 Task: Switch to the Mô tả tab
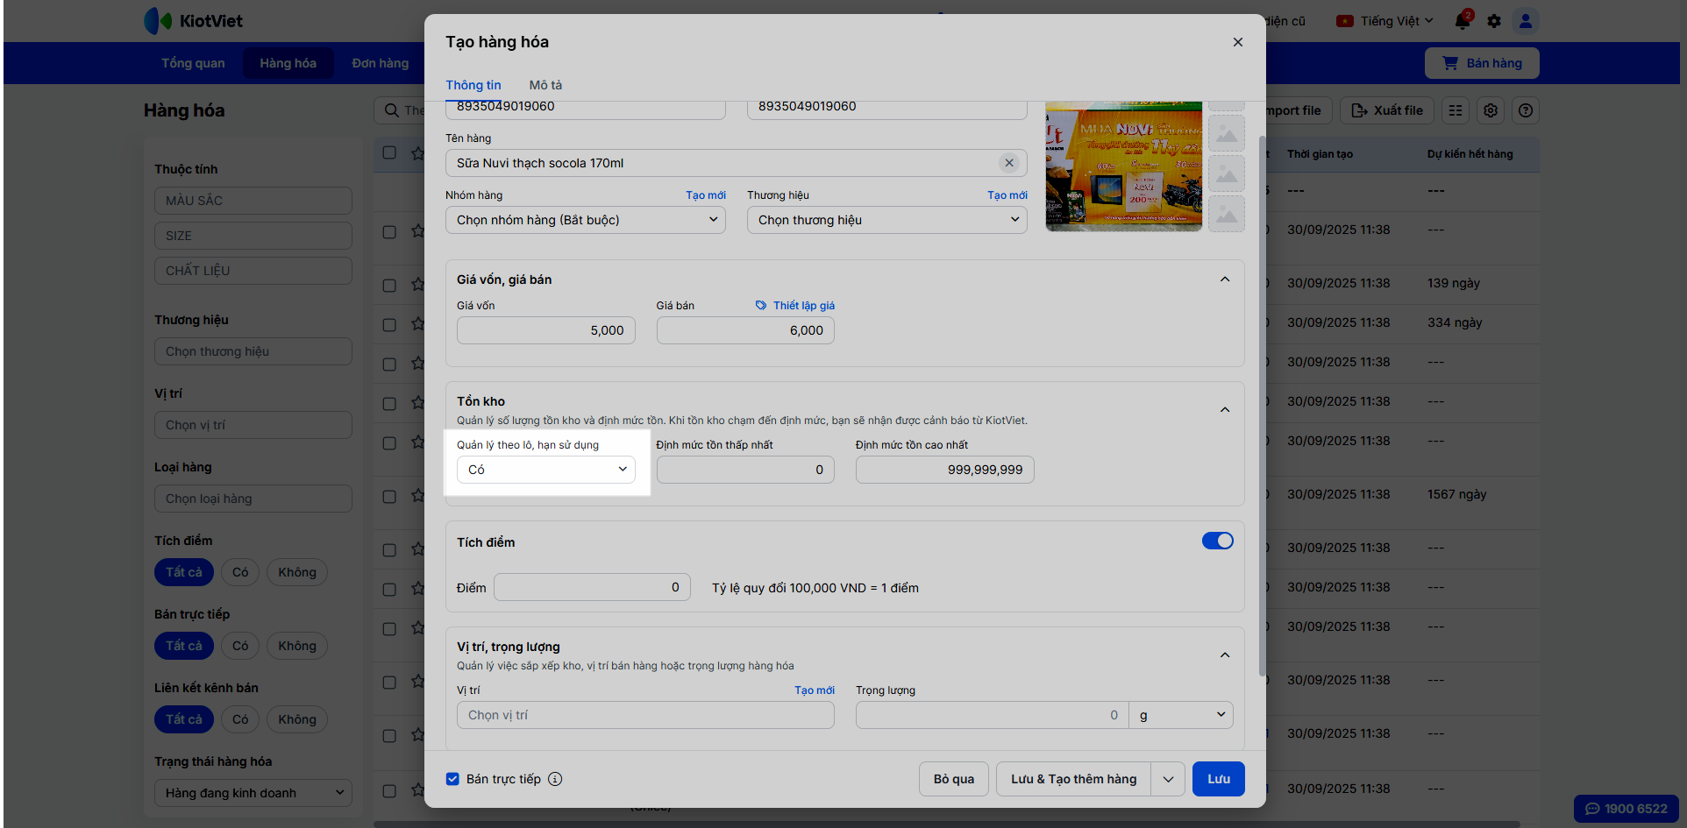click(x=545, y=85)
